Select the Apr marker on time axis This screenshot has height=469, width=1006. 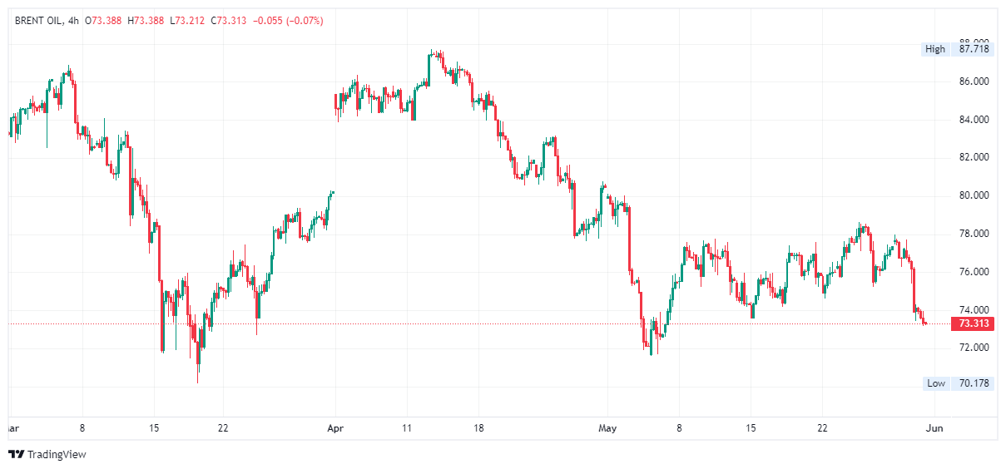(x=335, y=428)
